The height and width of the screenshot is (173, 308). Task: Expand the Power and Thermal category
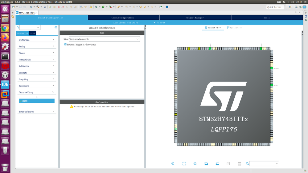click(37, 112)
